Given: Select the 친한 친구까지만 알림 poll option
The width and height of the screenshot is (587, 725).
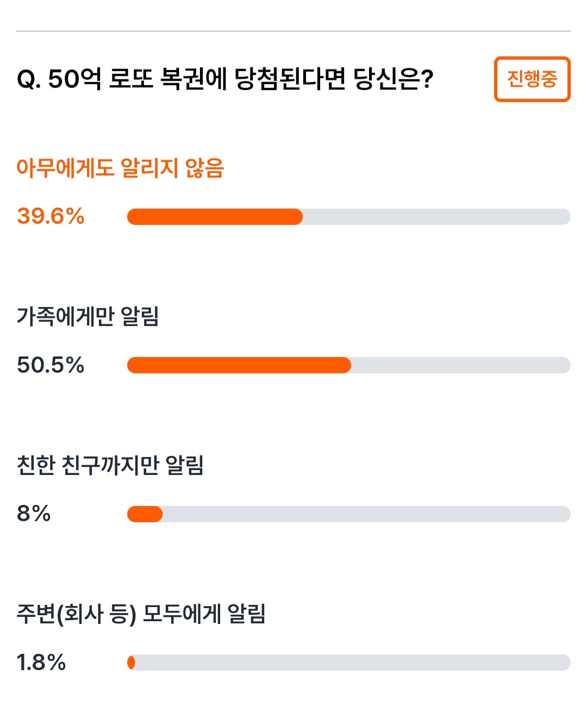Looking at the screenshot, I should click(x=110, y=465).
